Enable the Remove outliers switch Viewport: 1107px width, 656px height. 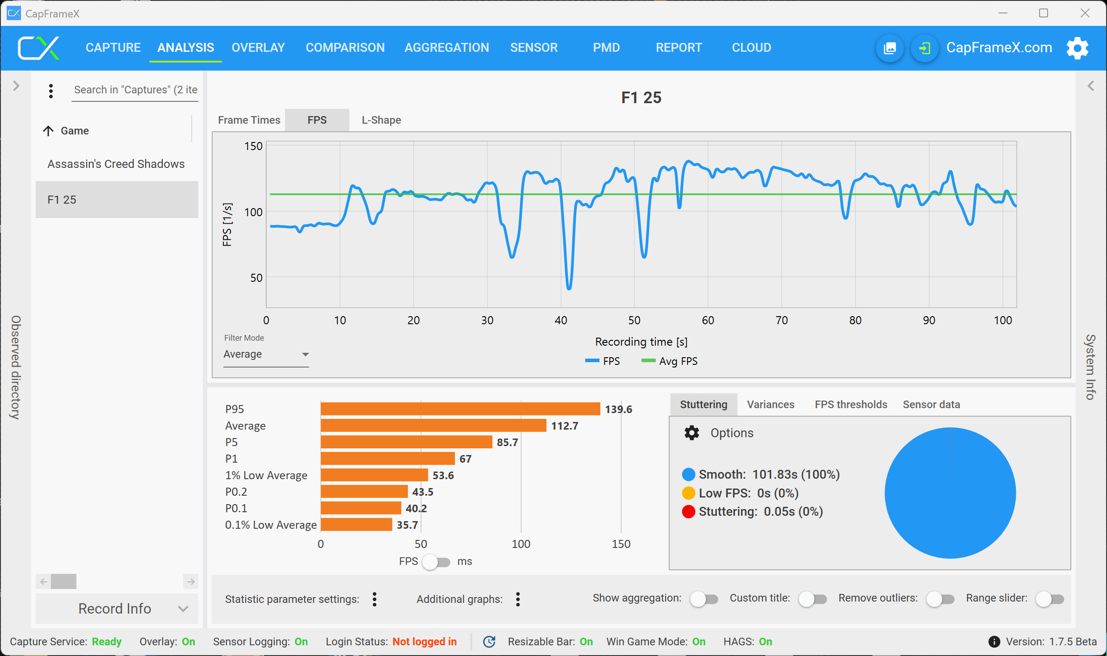pos(940,599)
